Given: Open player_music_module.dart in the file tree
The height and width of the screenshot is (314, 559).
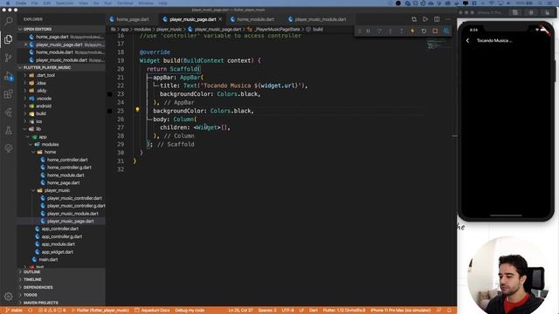Looking at the screenshot, I should pyautogui.click(x=72, y=214).
